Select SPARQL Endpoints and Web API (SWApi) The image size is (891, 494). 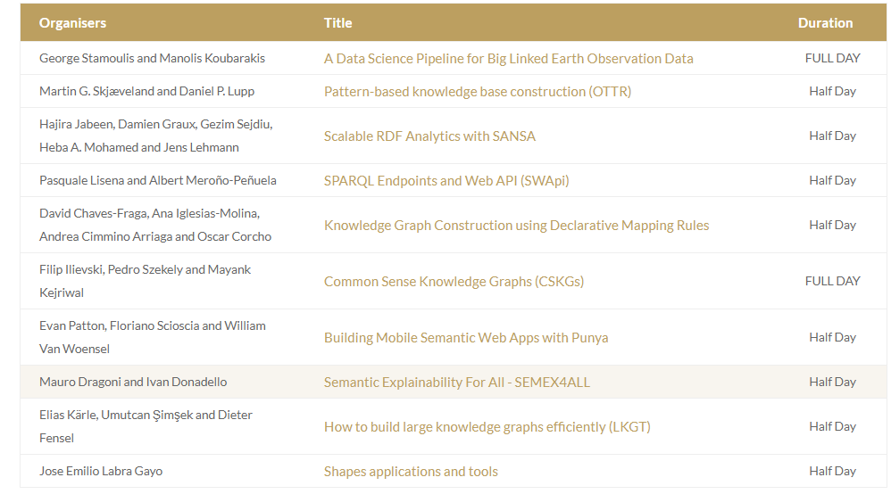(445, 181)
